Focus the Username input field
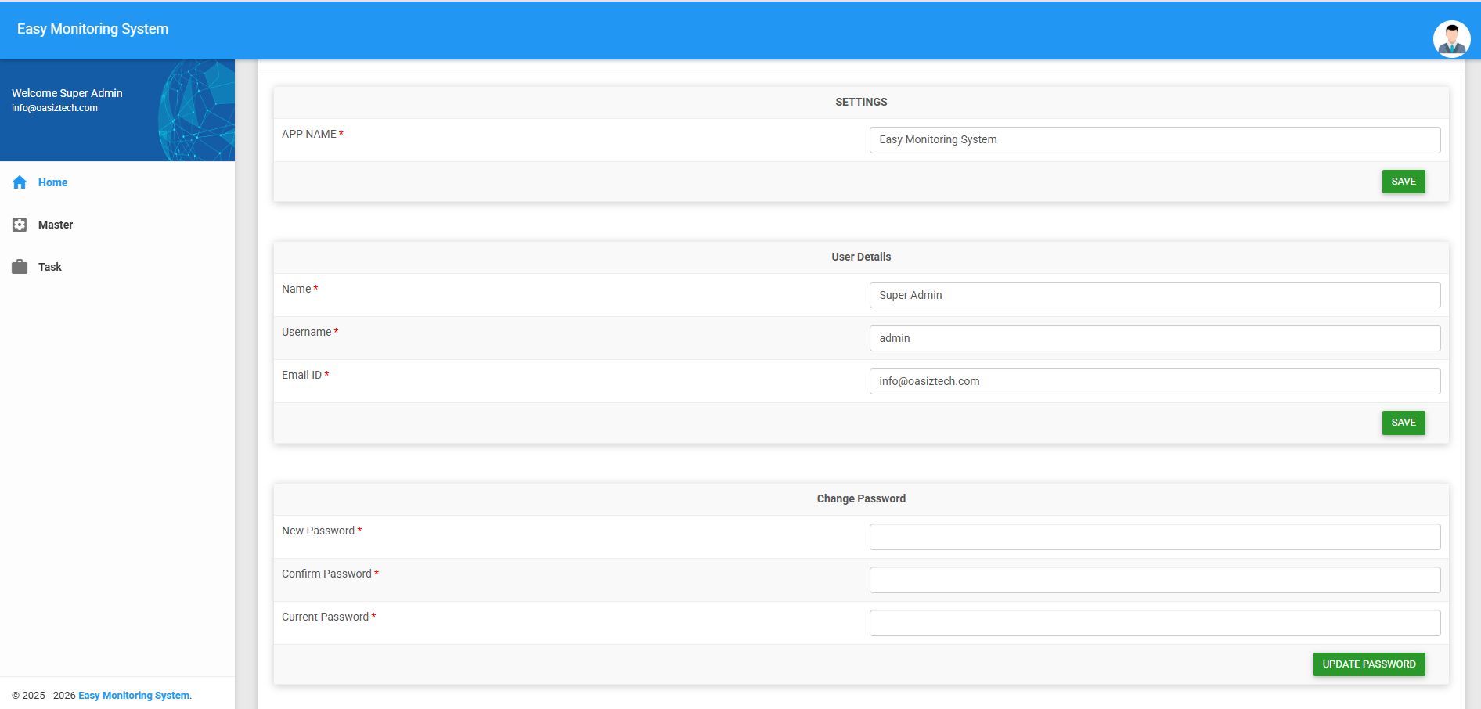Viewport: 1481px width, 709px height. click(x=1155, y=338)
